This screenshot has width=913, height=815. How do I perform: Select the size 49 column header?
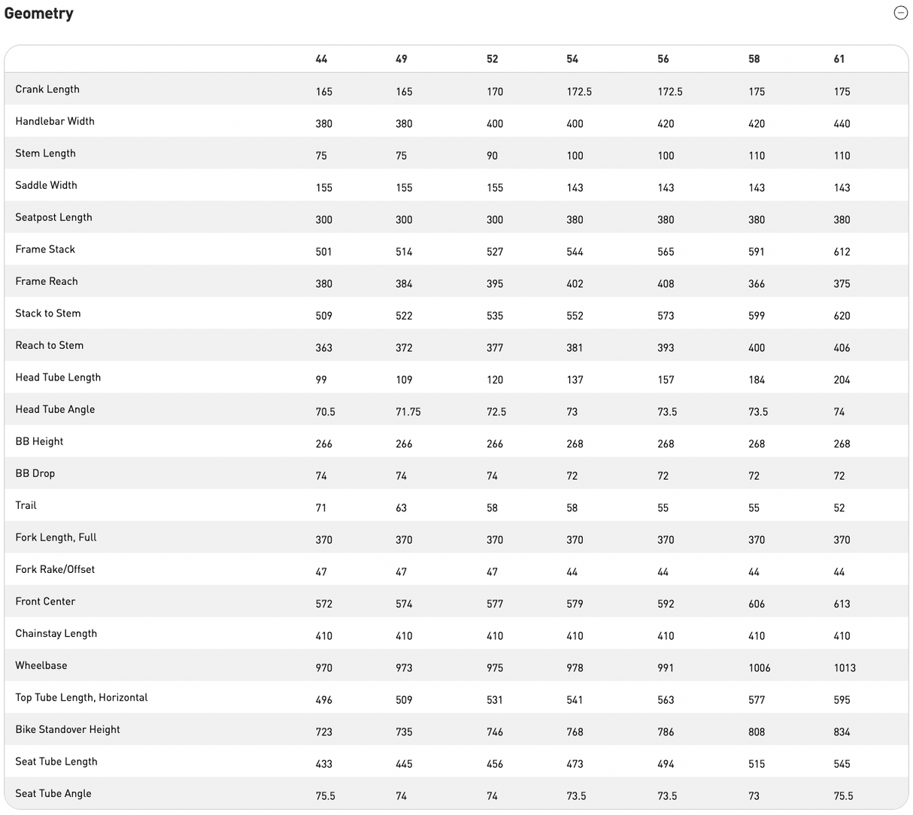[402, 59]
